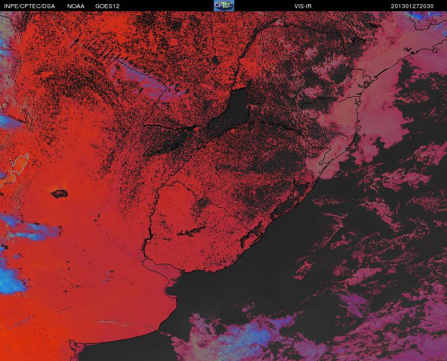Select the GOES12 satellite label

tap(107, 6)
